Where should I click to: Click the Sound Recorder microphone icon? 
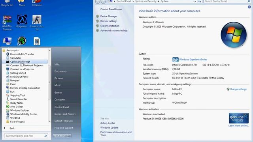point(8,99)
